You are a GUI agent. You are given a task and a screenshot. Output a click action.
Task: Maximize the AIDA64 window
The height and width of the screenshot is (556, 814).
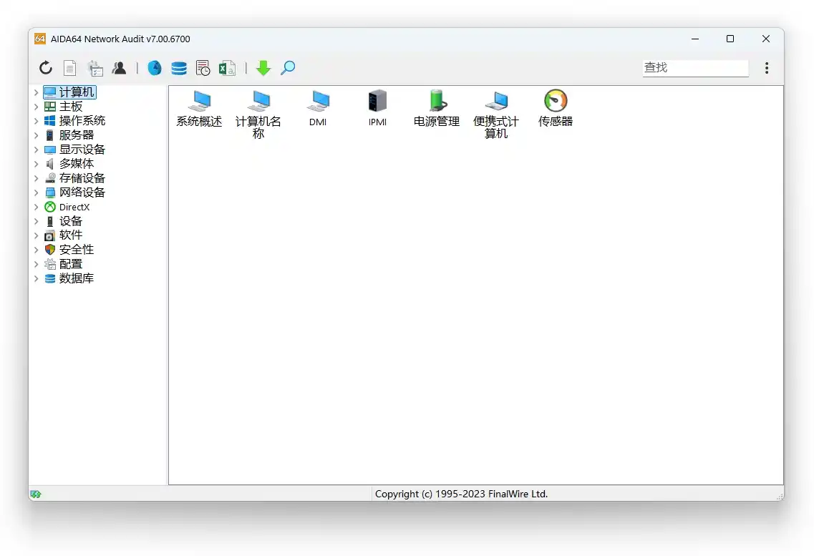click(x=730, y=39)
